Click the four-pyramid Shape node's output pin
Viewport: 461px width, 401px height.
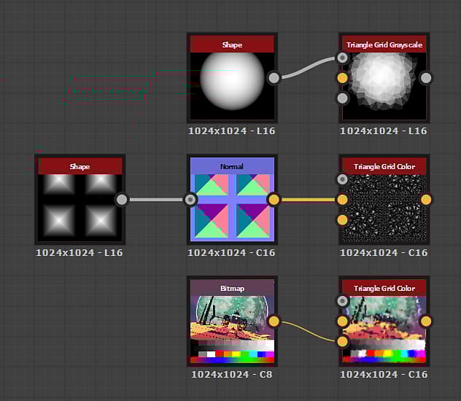pyautogui.click(x=122, y=200)
